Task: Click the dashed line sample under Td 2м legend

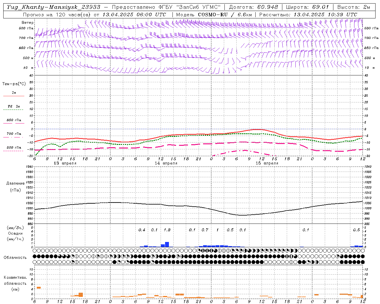Action: [13, 110]
